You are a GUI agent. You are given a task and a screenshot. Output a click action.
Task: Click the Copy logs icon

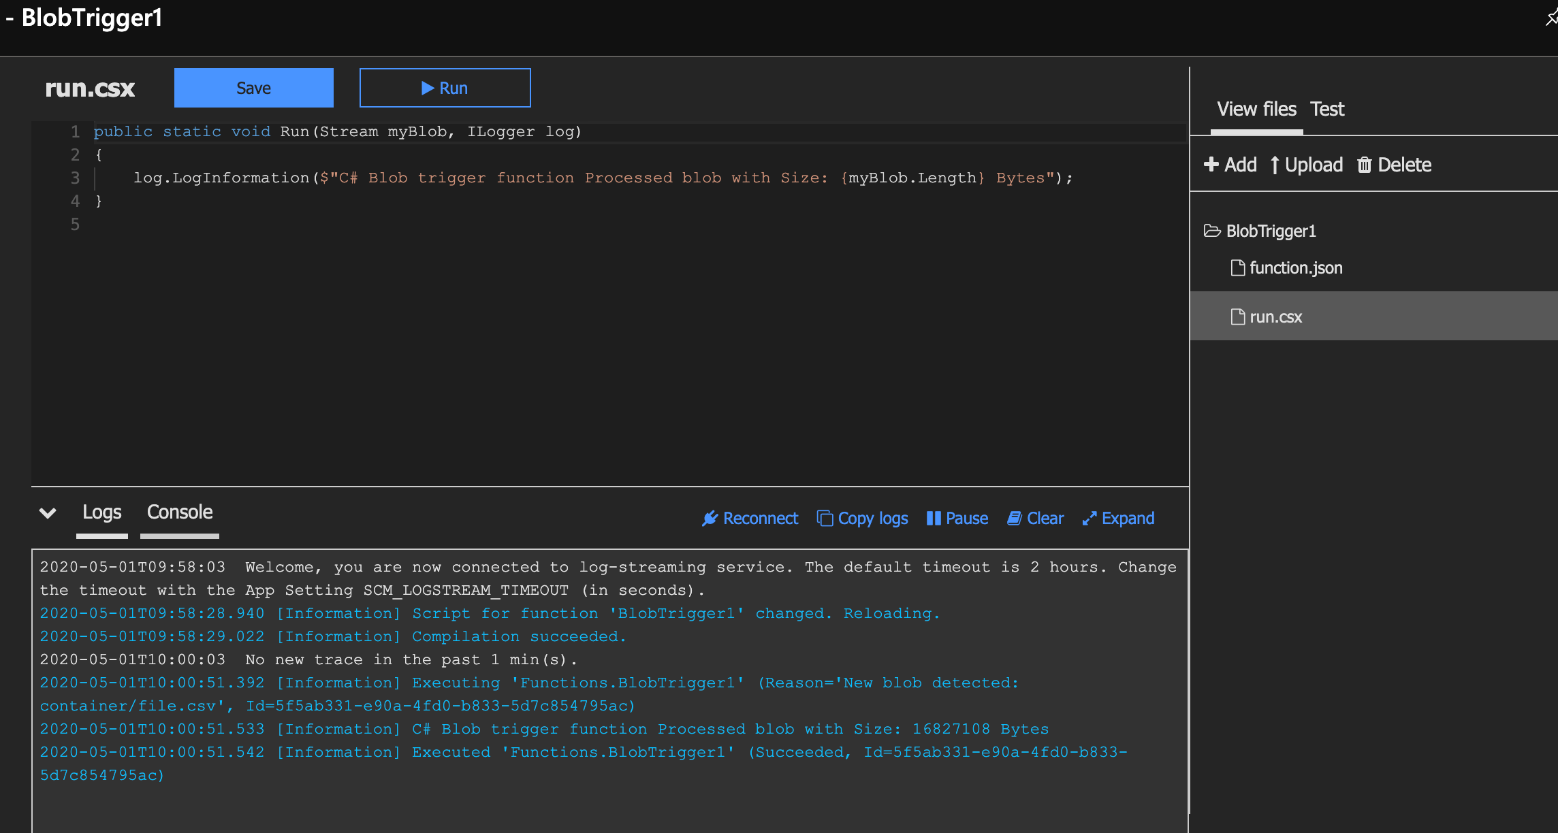(x=825, y=519)
